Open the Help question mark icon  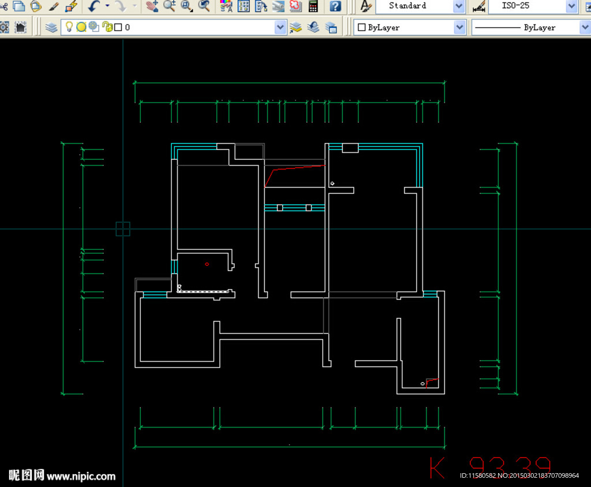[335, 6]
